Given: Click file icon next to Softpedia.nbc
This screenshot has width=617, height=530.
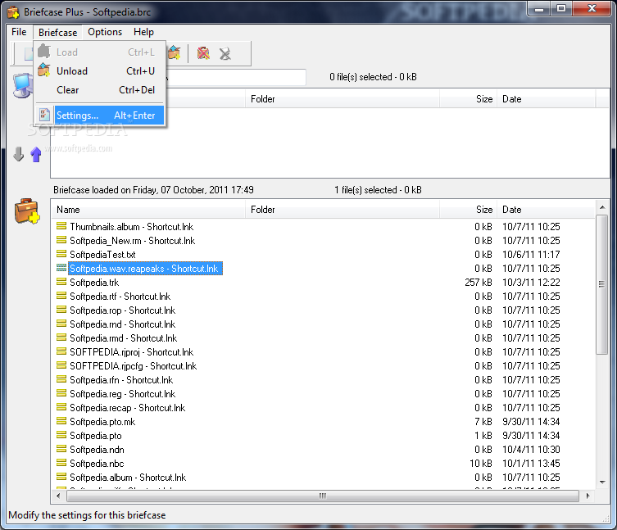Looking at the screenshot, I should (x=61, y=463).
